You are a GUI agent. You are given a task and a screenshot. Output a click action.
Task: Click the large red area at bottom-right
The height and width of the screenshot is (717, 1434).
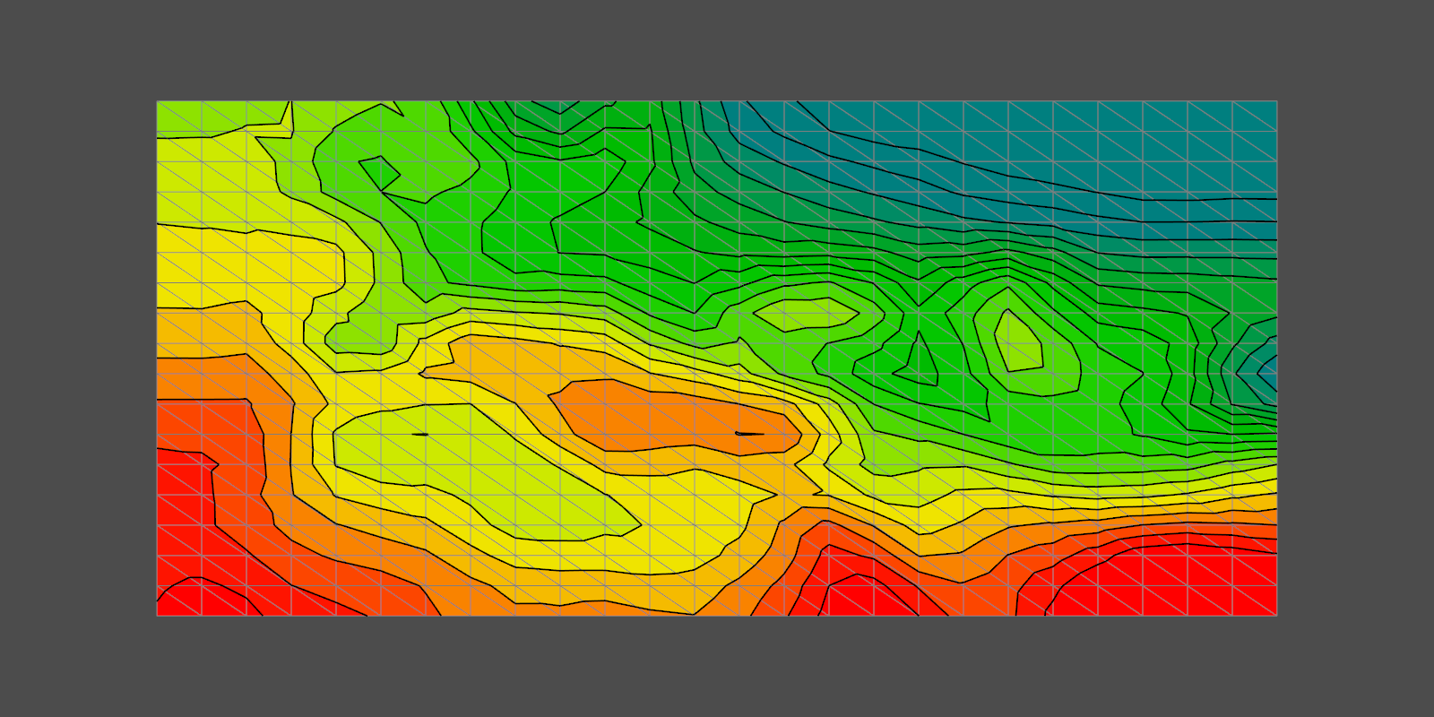[1165, 583]
